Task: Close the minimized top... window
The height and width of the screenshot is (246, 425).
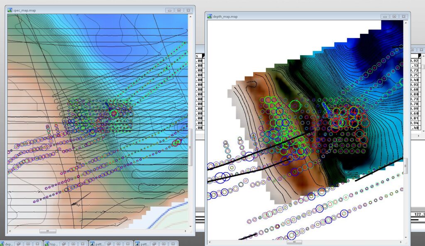Action: point(82,244)
